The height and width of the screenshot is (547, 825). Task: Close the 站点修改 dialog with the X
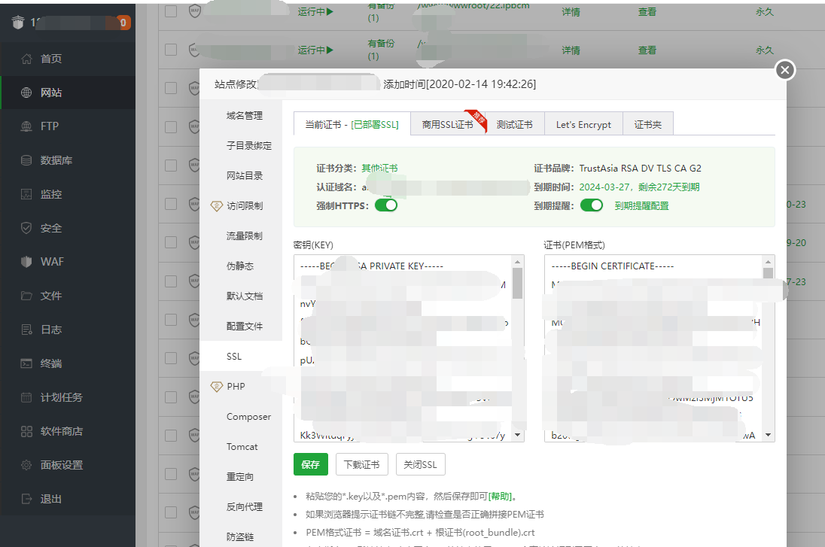(x=785, y=70)
